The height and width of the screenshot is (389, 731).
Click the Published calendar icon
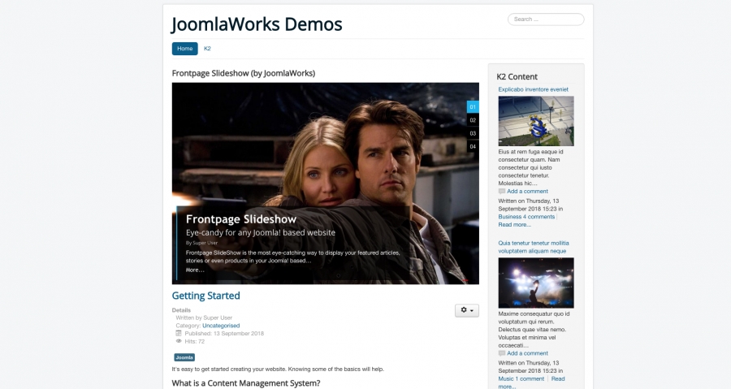(179, 333)
